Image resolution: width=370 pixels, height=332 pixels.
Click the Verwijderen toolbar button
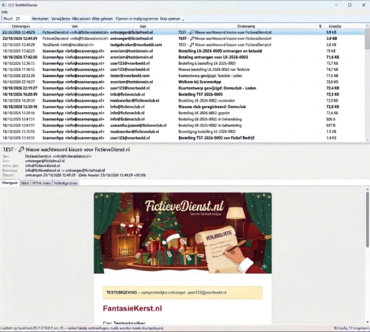click(x=61, y=19)
